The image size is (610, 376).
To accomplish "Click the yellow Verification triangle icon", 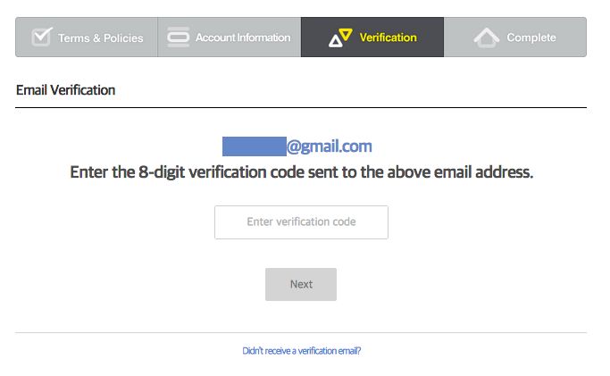I will (x=340, y=38).
